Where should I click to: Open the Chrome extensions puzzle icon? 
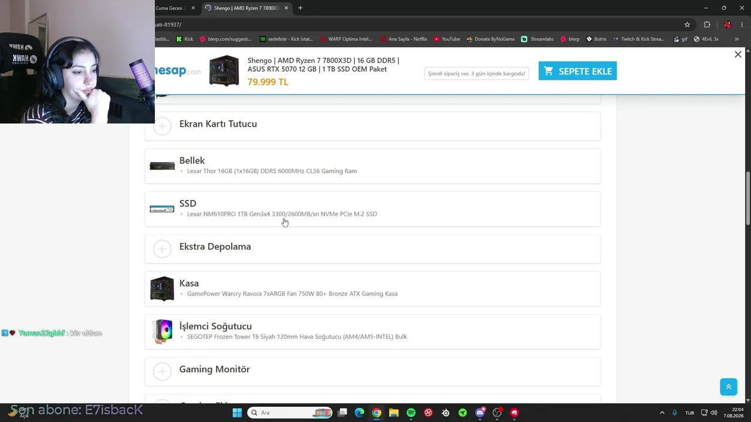click(x=707, y=25)
